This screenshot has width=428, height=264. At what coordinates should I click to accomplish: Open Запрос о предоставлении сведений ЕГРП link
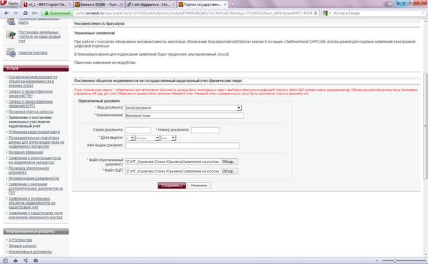(30, 104)
